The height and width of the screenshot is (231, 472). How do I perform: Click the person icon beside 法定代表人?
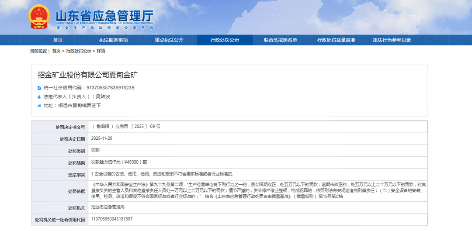click(x=39, y=97)
